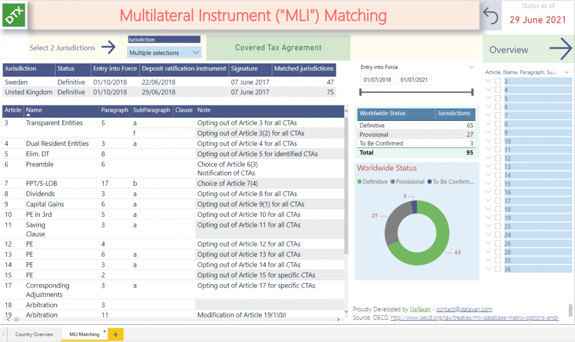575x342 pixels.
Task: Add a new page with the plus icon
Action: [x=115, y=334]
